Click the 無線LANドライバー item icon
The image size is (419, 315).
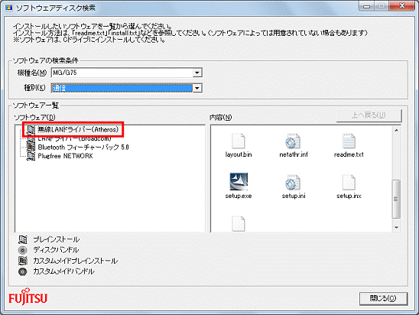31,129
